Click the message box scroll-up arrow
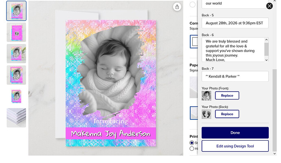The image size is (281, 163). pyautogui.click(x=266, y=40)
